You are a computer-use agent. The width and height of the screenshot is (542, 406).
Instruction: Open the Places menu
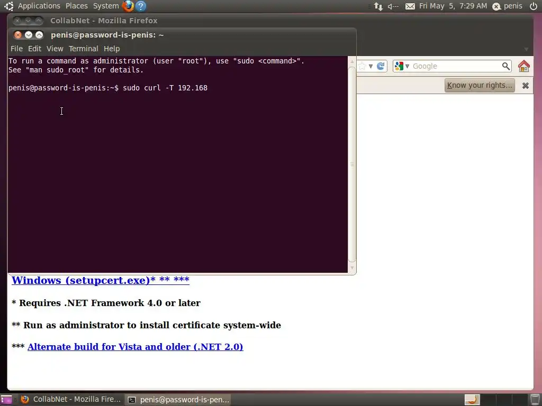pyautogui.click(x=76, y=6)
